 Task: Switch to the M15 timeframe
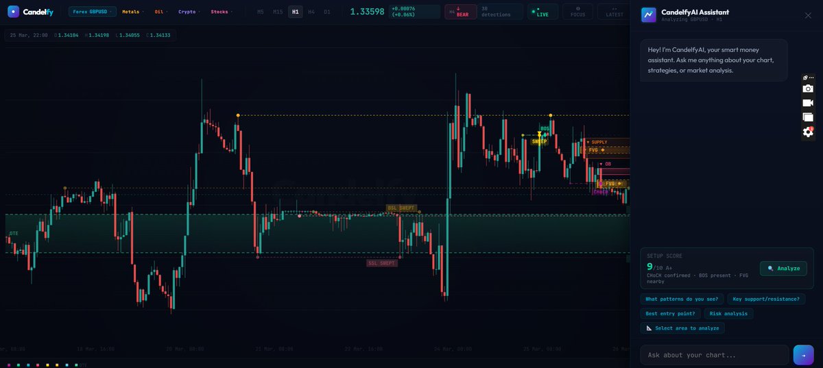[x=278, y=12]
